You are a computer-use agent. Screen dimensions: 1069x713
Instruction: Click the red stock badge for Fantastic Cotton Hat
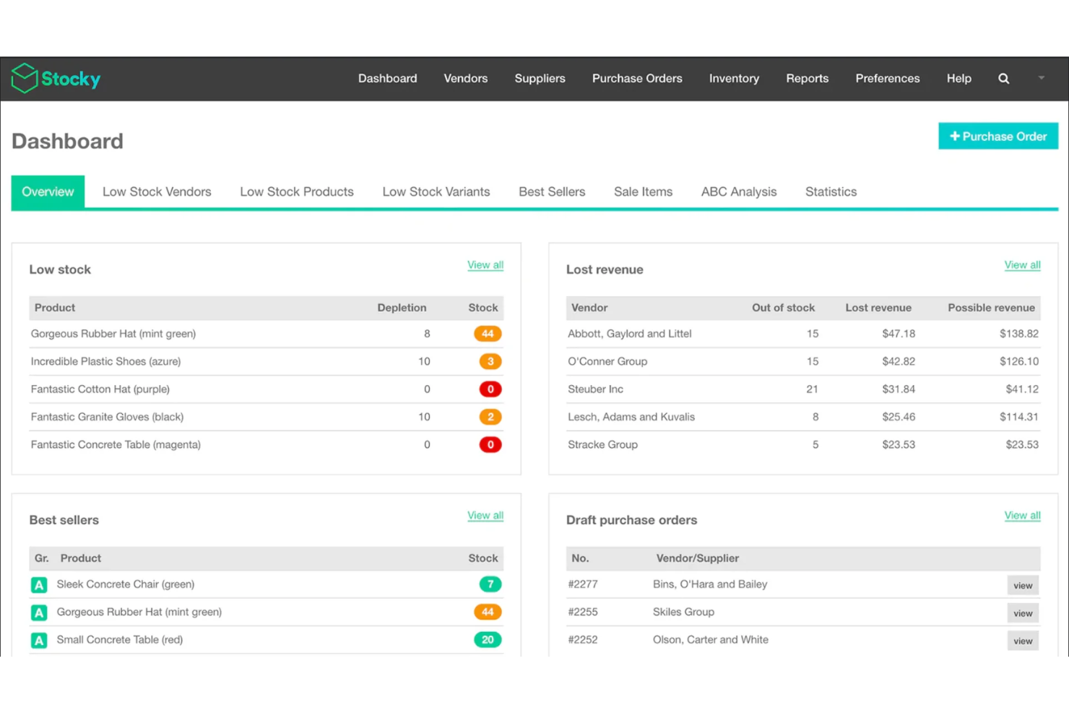coord(490,389)
